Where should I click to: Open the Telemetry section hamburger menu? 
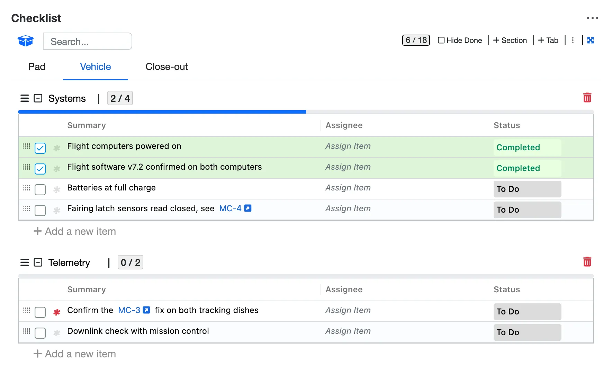25,262
